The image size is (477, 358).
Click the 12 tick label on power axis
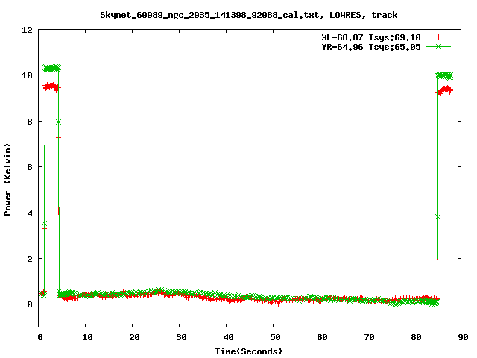click(x=28, y=30)
